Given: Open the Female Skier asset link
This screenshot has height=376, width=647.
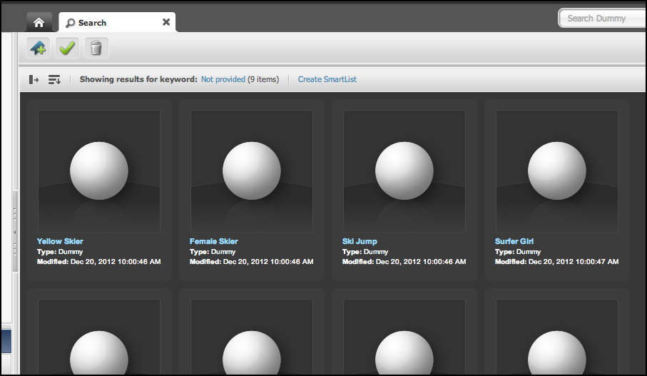Looking at the screenshot, I should [x=214, y=241].
